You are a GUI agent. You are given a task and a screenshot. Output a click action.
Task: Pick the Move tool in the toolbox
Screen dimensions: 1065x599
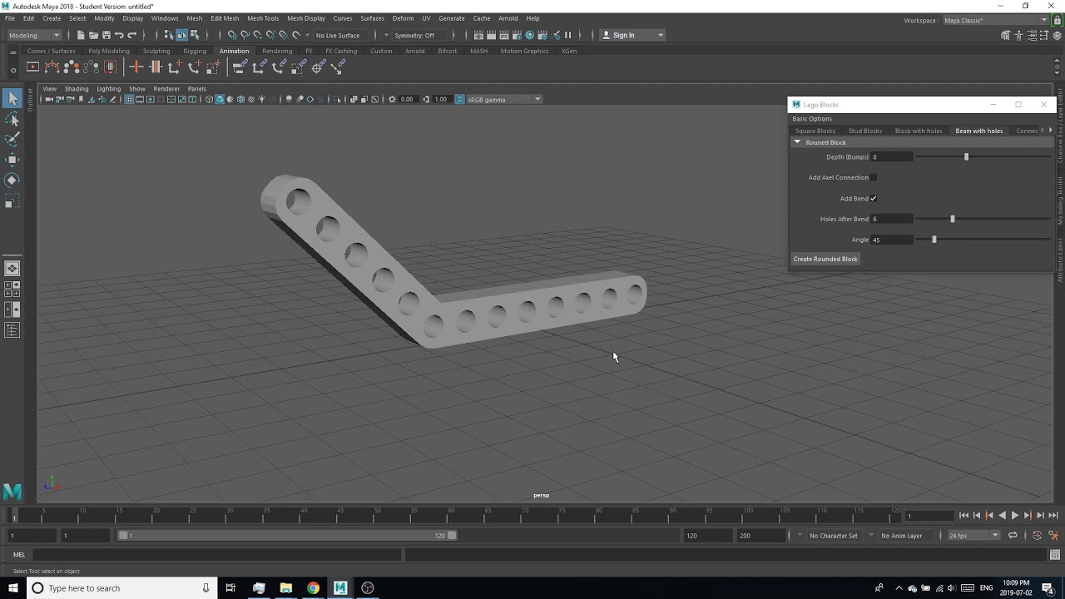click(12, 160)
